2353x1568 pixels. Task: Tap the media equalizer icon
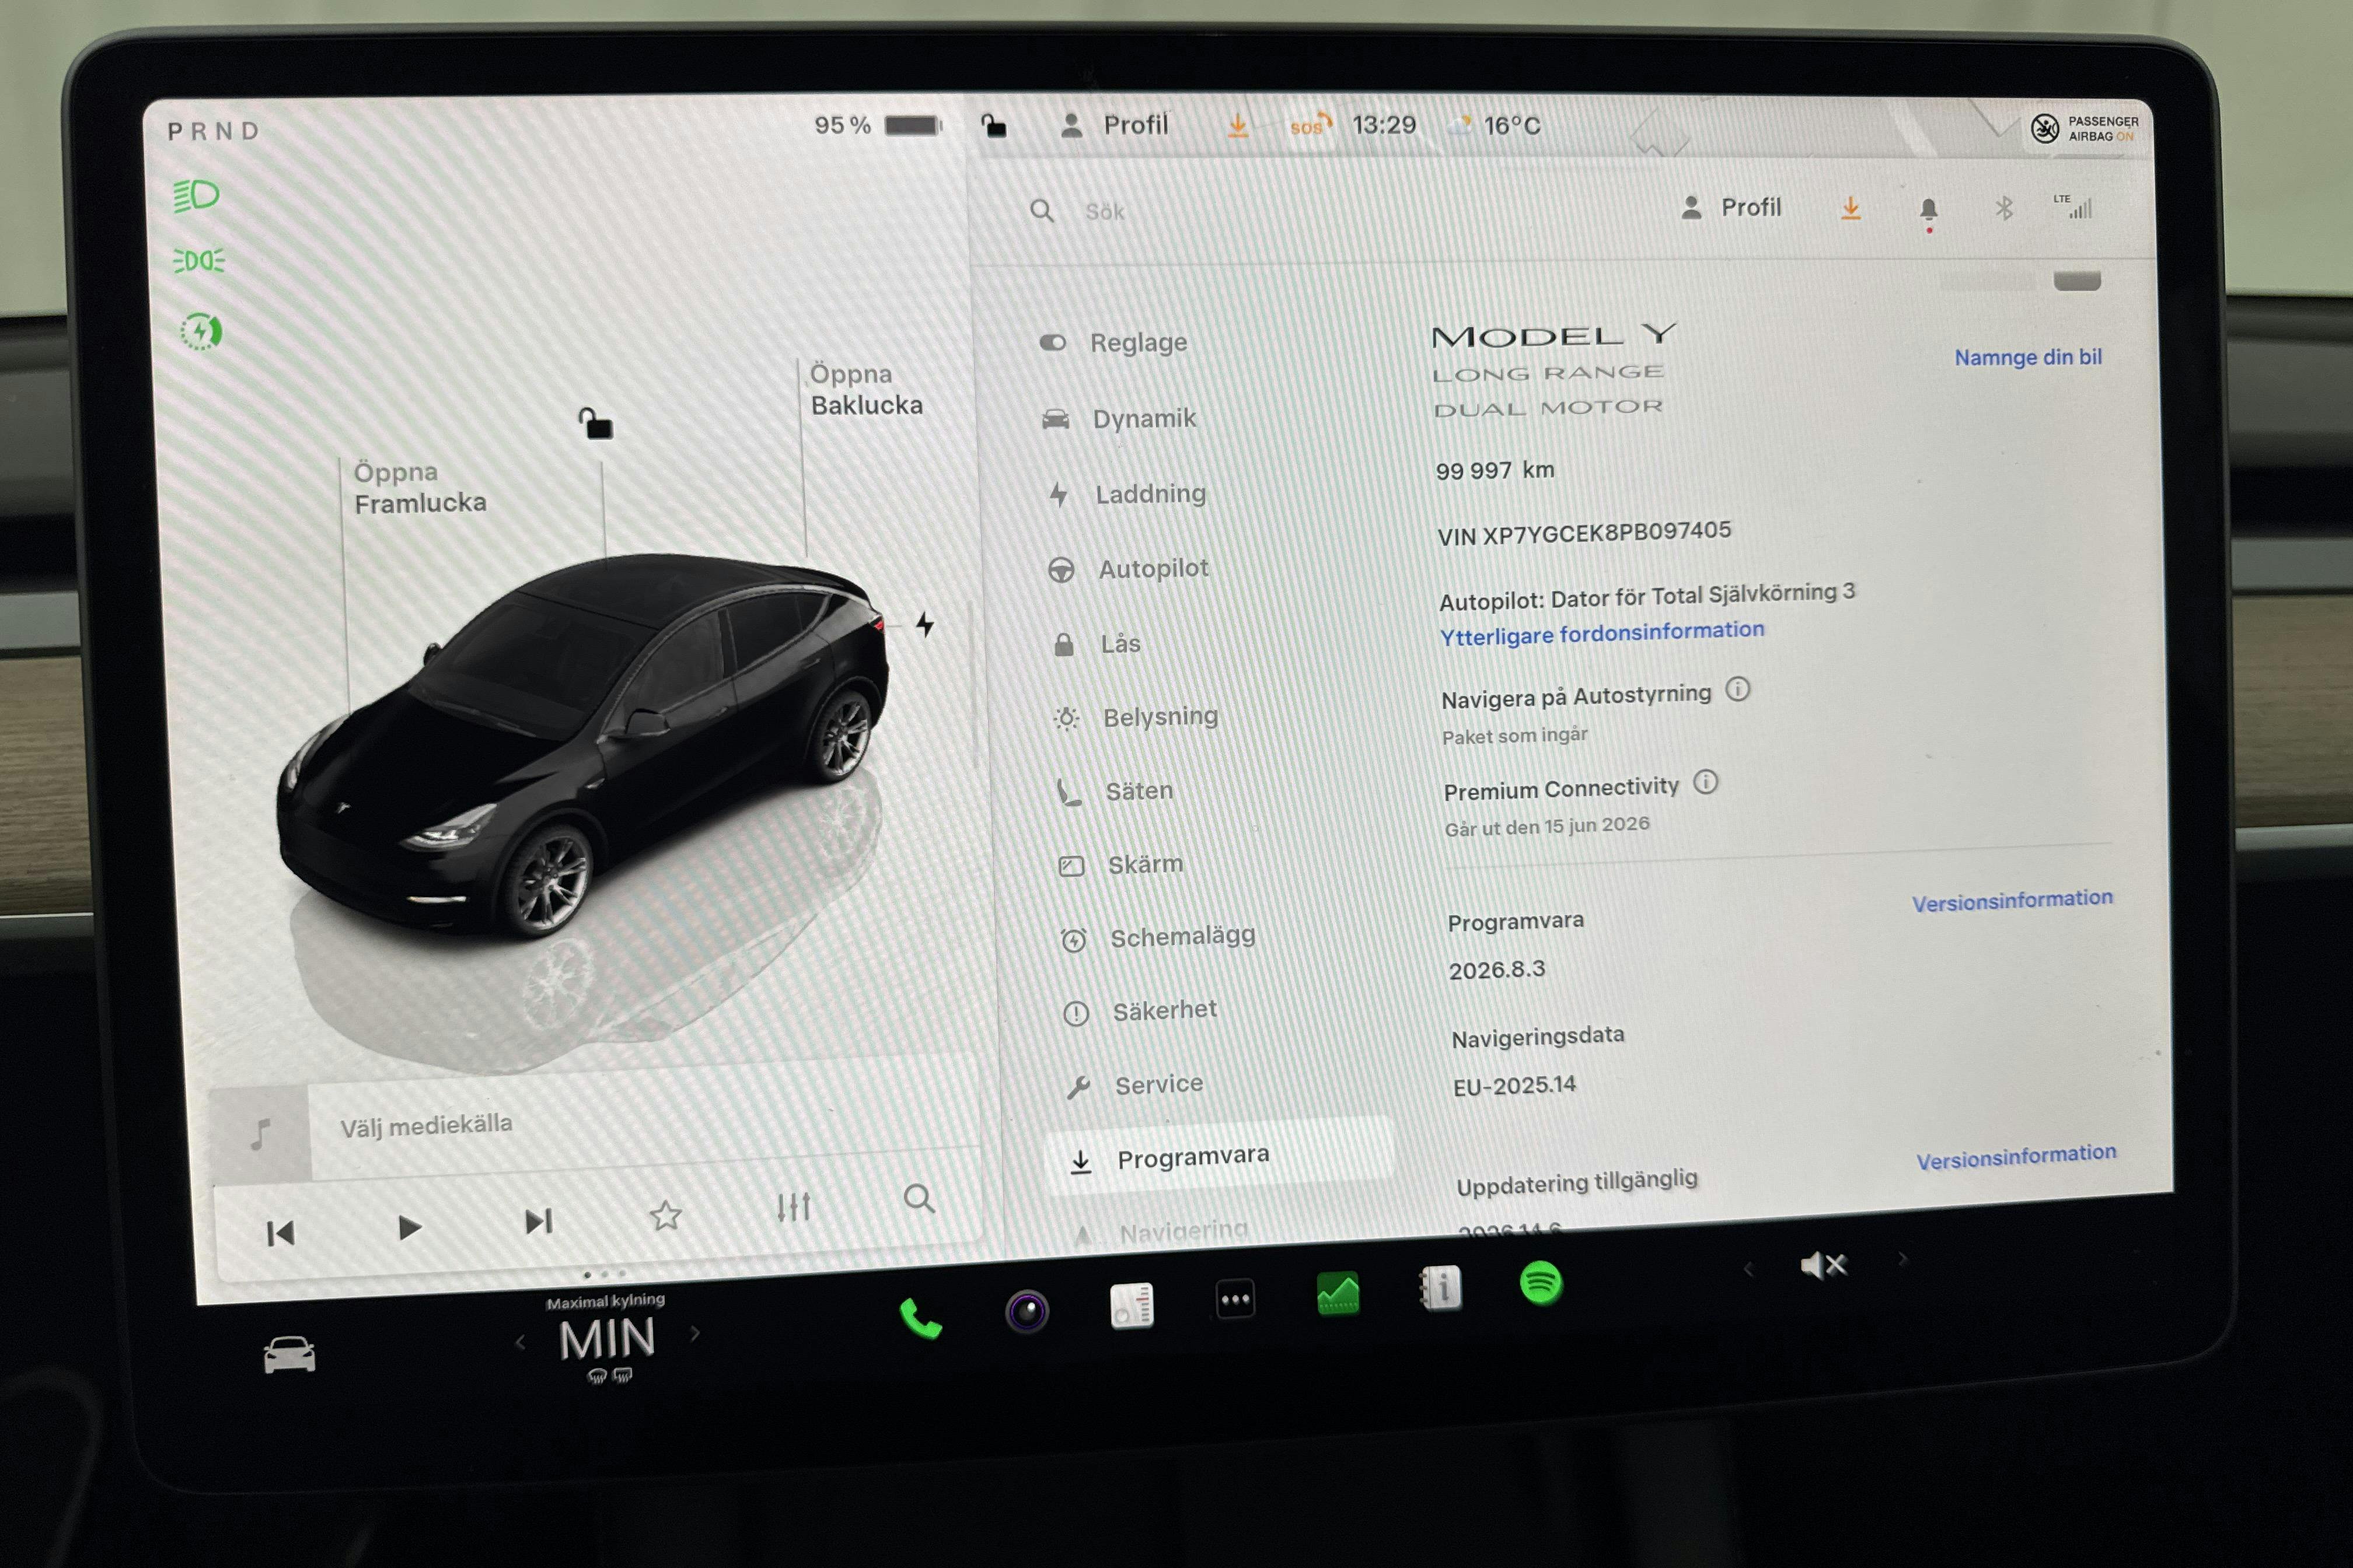(x=793, y=1207)
